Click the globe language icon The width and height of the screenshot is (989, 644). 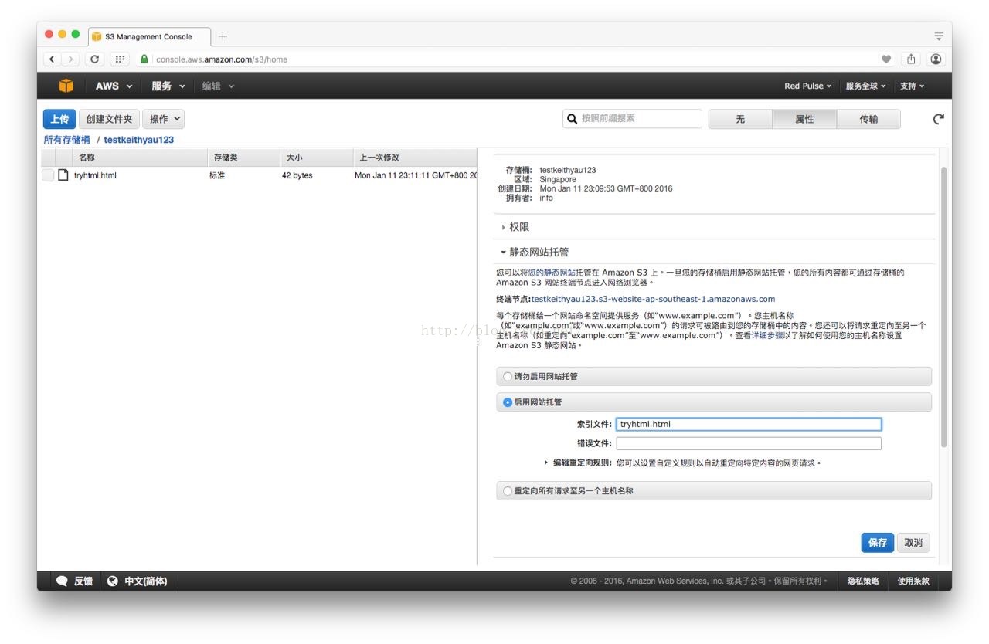tap(113, 581)
